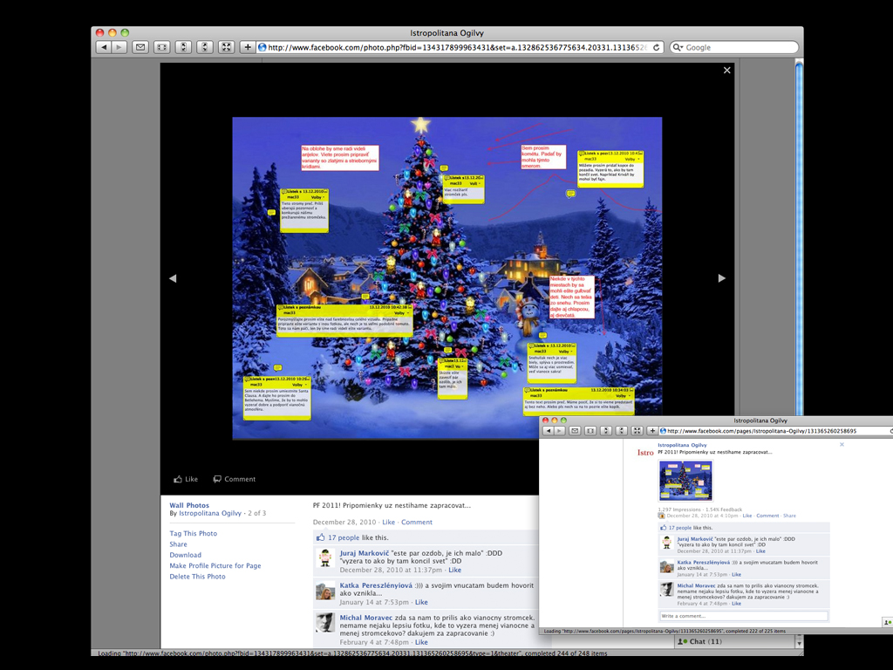Click mail envelope icon in main window toolbar
This screenshot has height=670, width=893.
[x=140, y=47]
